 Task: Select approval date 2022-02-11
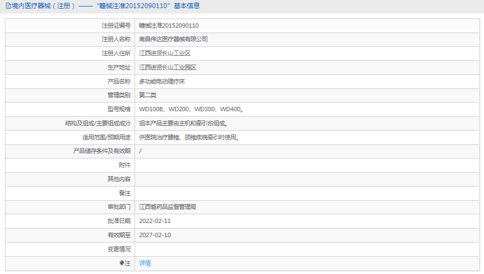pyautogui.click(x=155, y=221)
